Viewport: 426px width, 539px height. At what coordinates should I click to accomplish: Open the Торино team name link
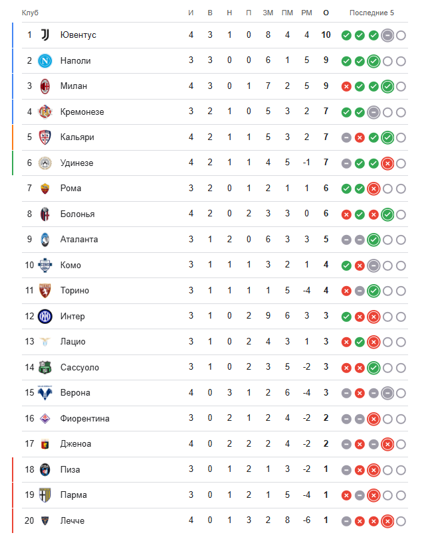[x=74, y=290]
